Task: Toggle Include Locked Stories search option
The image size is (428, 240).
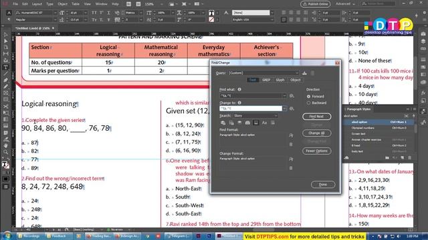Action: click(x=231, y=123)
